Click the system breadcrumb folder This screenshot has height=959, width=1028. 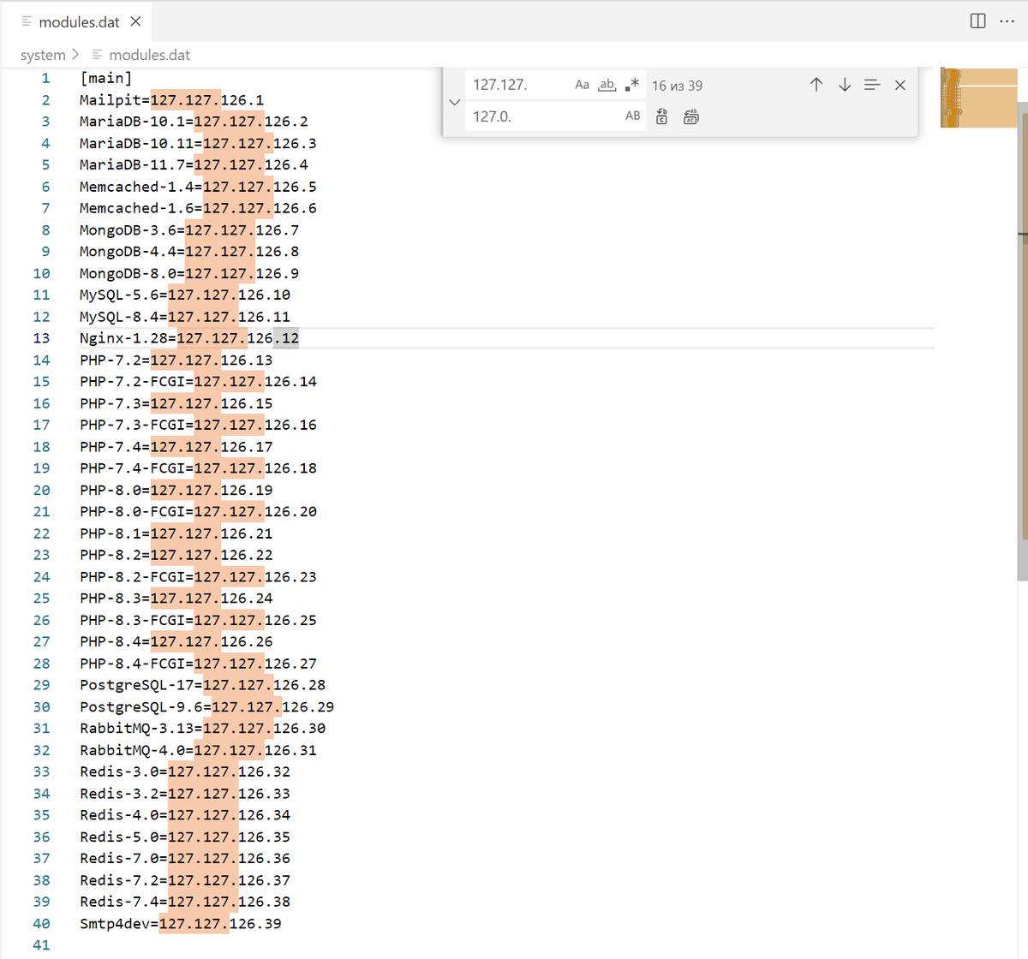point(43,55)
